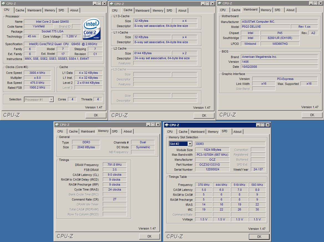Screen dimensions: 324x242
Task: Click the manufacturer ASUSTeK Computer INC.
Action: pos(279,22)
